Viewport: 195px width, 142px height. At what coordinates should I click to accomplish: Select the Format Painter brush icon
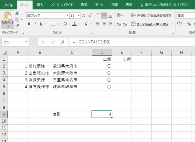pyautogui.click(x=17, y=26)
